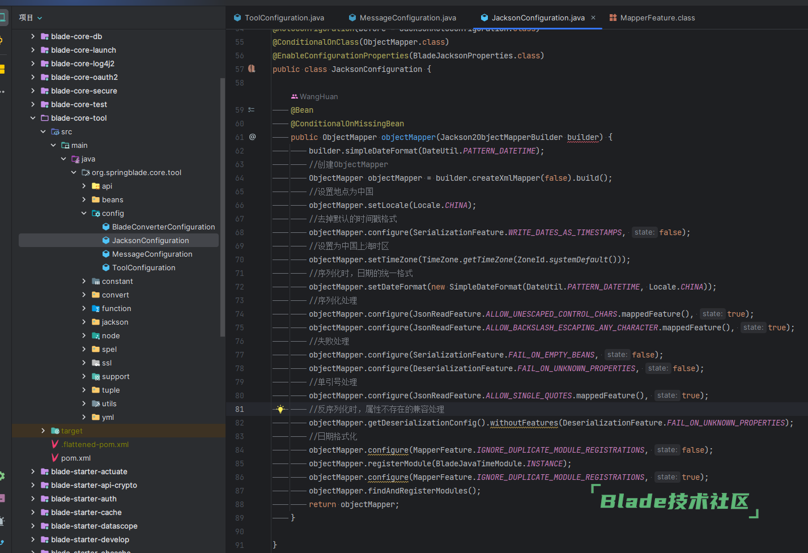The width and height of the screenshot is (808, 553).
Task: Click line number 81 in the gutter
Action: 240,409
